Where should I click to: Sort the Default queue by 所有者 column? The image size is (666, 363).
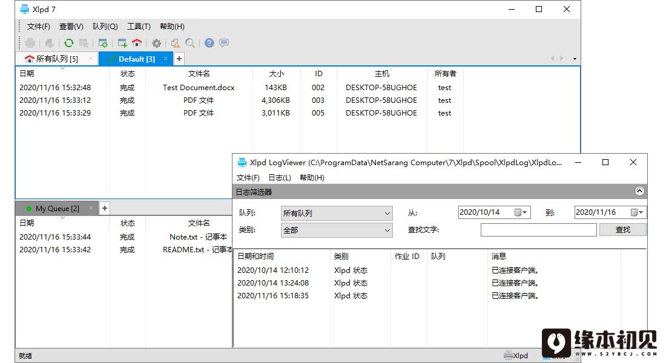pyautogui.click(x=445, y=73)
